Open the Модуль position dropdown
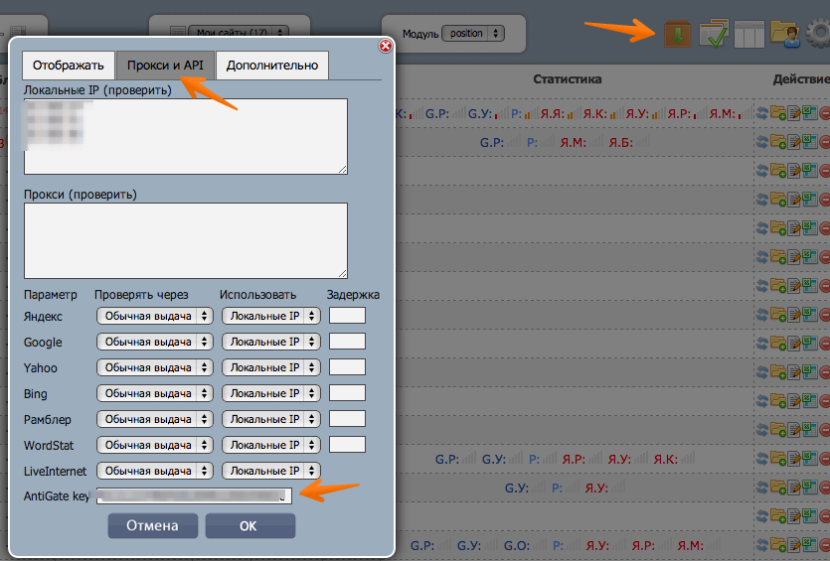Viewport: 830px width, 561px height. pyautogui.click(x=473, y=34)
